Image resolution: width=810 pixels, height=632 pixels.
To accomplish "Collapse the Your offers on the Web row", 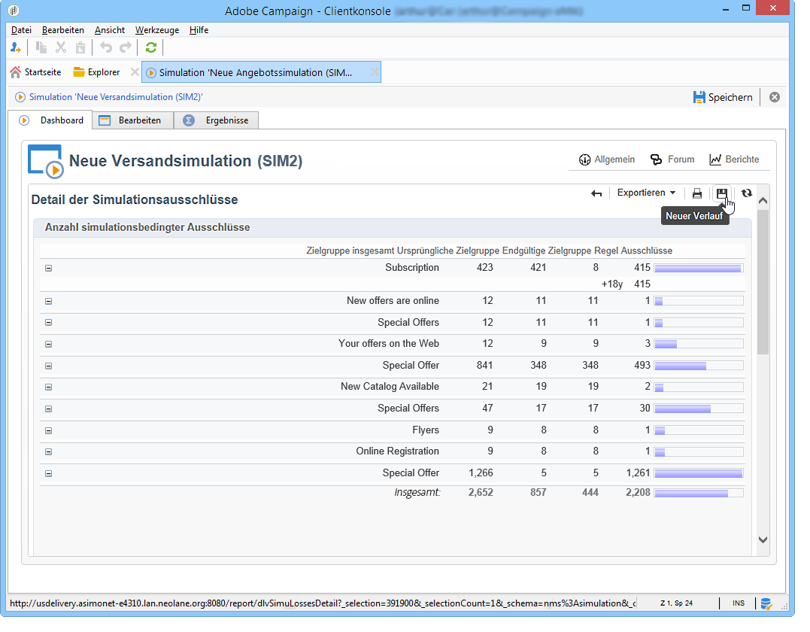I will click(49, 344).
